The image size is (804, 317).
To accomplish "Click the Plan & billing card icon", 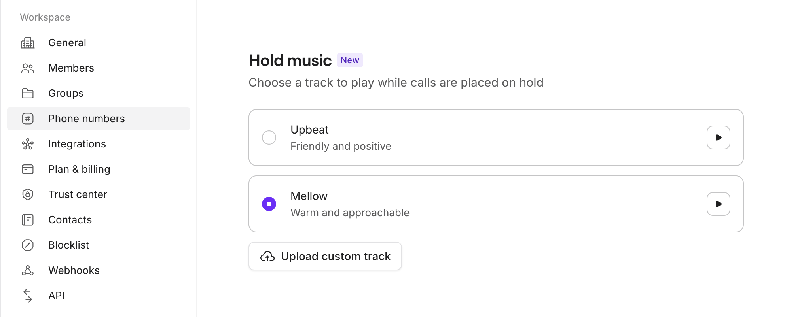I will [27, 169].
